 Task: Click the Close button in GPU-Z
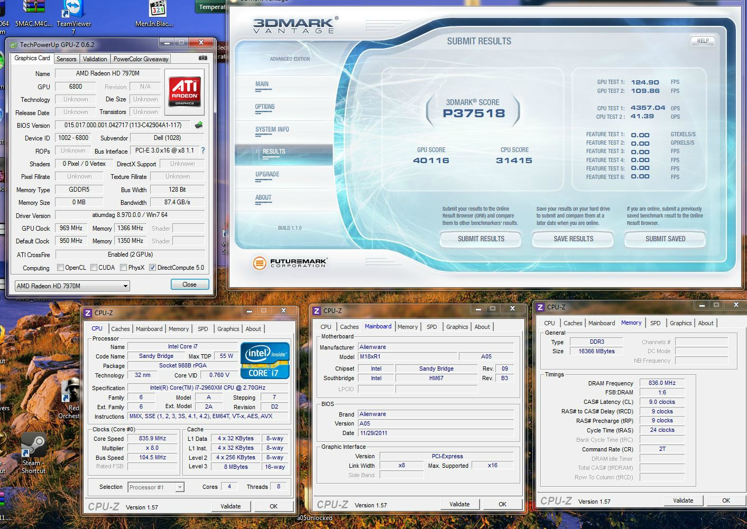coord(189,284)
